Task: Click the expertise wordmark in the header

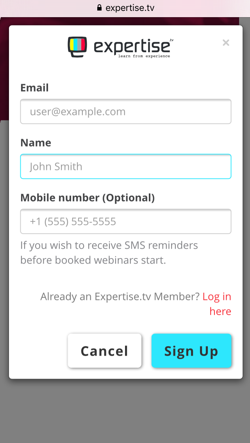Action: 132,46
